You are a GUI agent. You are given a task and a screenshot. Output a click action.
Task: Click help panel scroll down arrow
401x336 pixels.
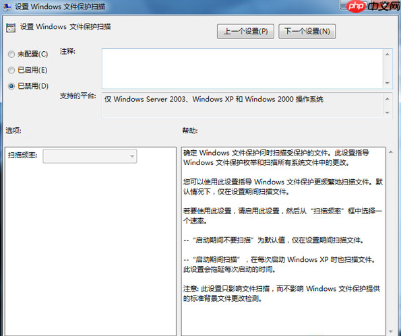click(391, 332)
